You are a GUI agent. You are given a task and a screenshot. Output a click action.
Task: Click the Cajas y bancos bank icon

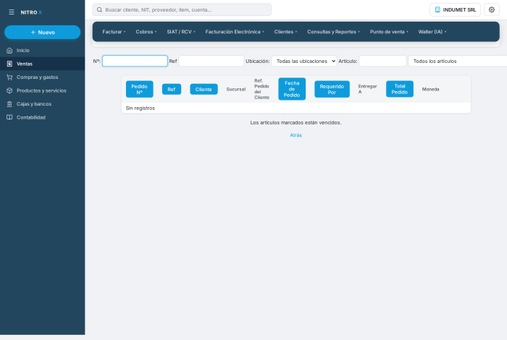[x=9, y=104]
